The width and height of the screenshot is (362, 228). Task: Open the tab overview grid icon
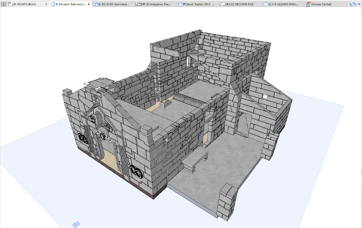(x=4, y=4)
